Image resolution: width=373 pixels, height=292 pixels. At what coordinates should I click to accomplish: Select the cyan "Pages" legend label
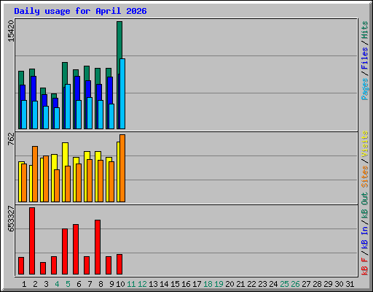click(x=364, y=89)
